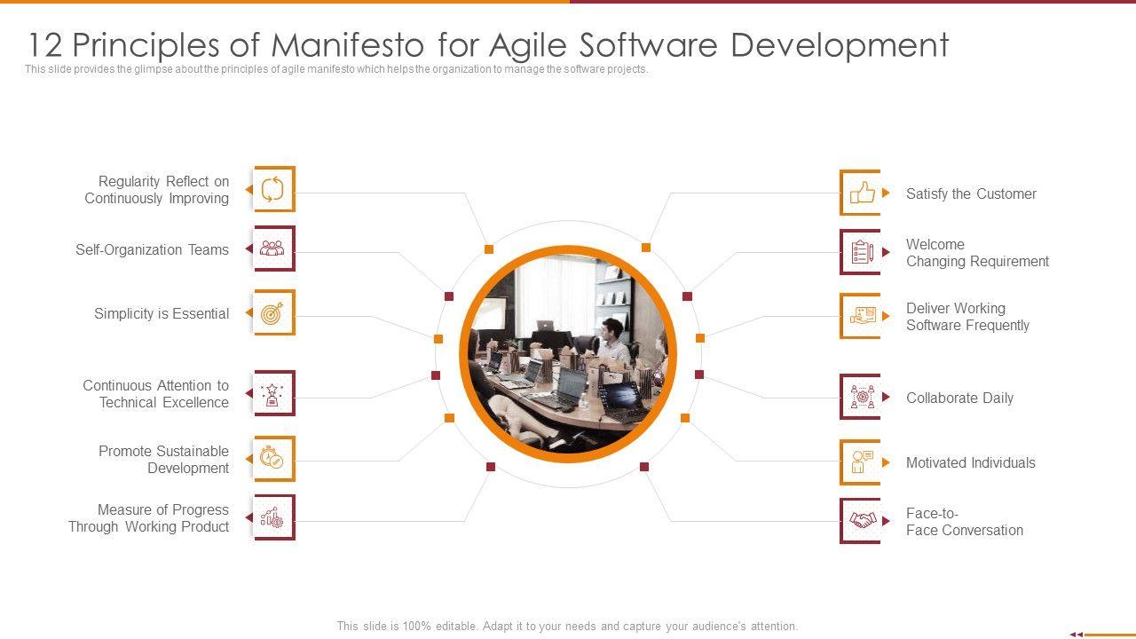Select the Face-to-Face Conversation label
The image size is (1136, 639).
point(965,522)
